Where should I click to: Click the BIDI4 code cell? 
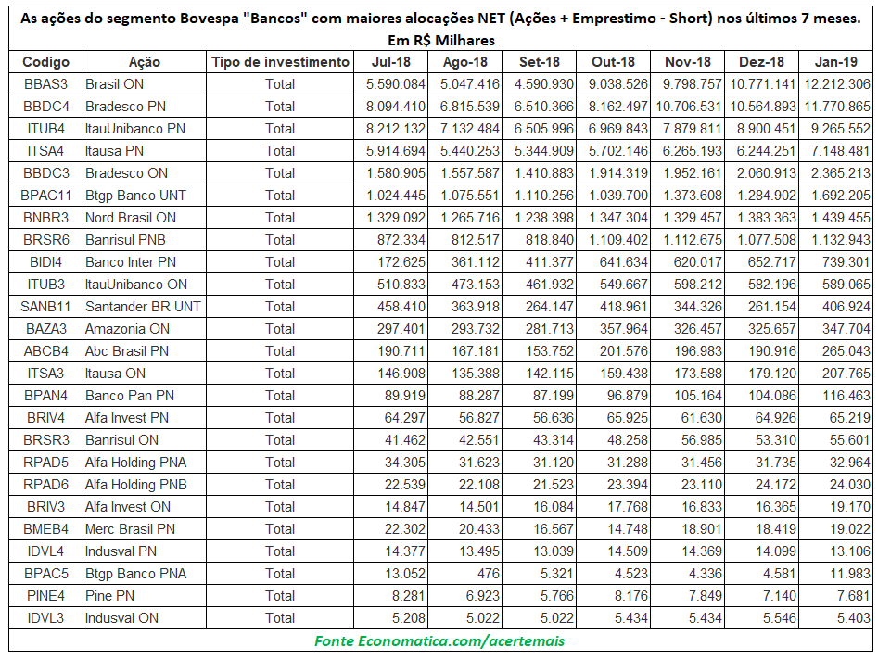[46, 262]
